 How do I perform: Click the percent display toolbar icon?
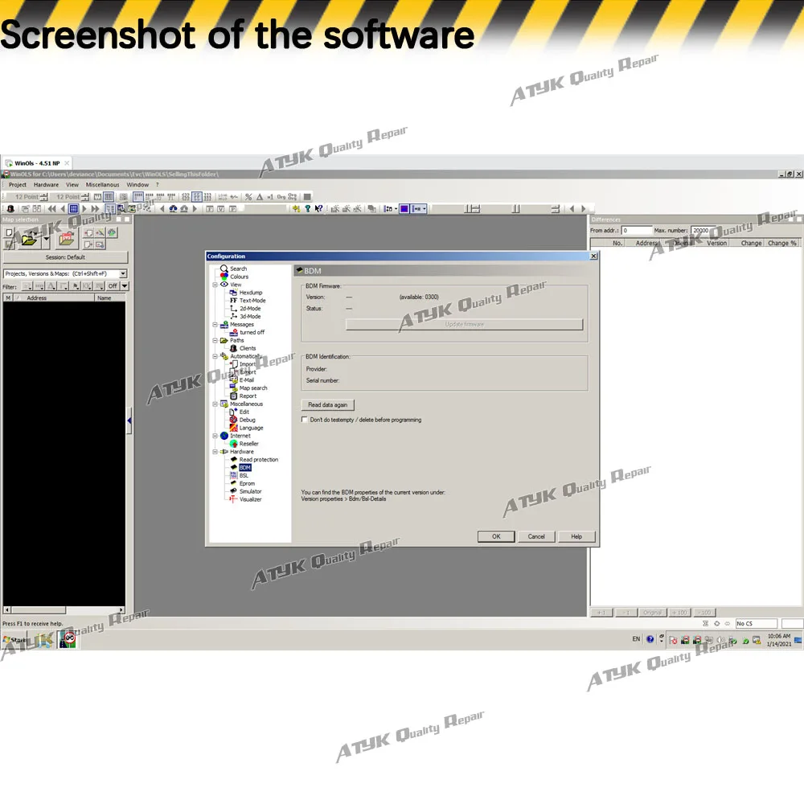click(x=248, y=197)
